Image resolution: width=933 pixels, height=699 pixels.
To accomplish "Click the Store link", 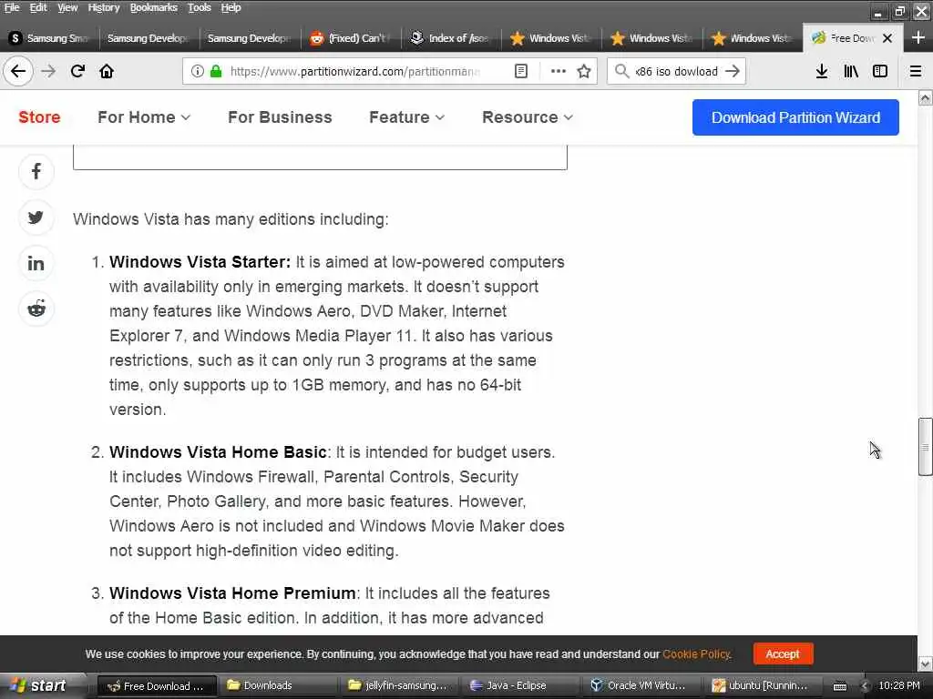I will (x=39, y=117).
